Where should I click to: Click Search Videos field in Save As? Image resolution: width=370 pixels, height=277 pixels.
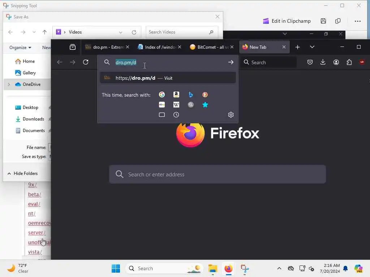click(182, 32)
